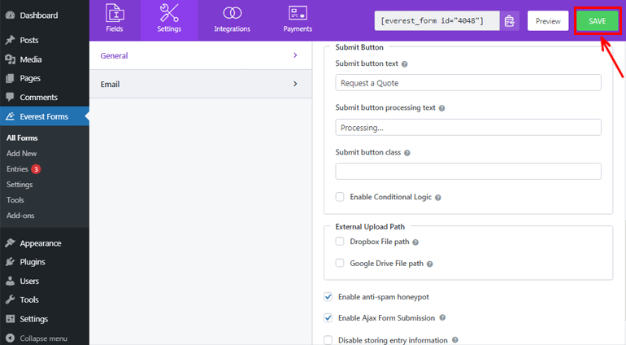The width and height of the screenshot is (626, 345).
Task: Select Add New form submenu
Action: coord(22,154)
